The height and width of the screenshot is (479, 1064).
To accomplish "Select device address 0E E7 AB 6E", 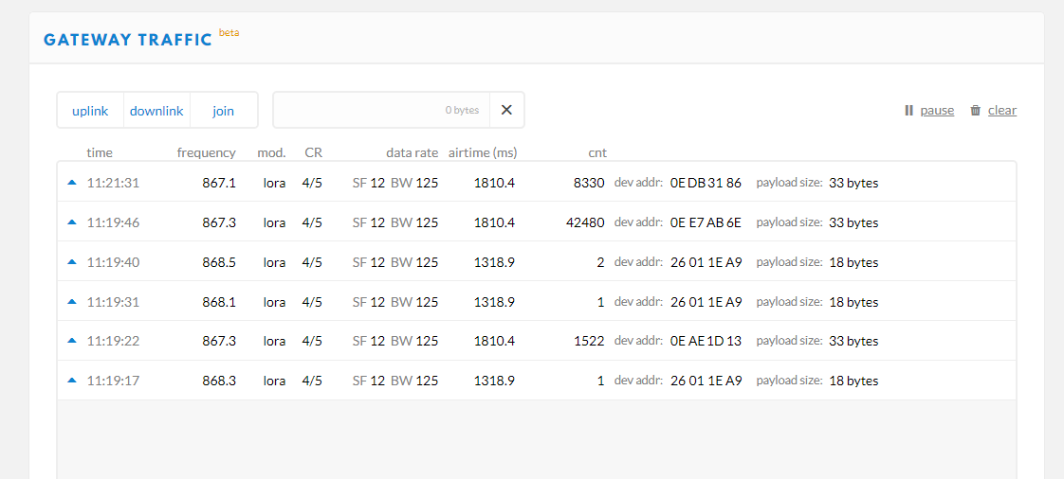I will [x=706, y=222].
